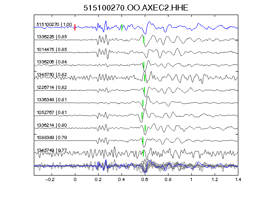
Task: Click the stacked overlay waveform at bottom
Action: [x=136, y=166]
